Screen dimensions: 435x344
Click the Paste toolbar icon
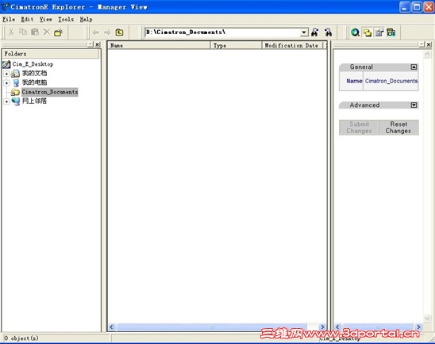pos(35,32)
